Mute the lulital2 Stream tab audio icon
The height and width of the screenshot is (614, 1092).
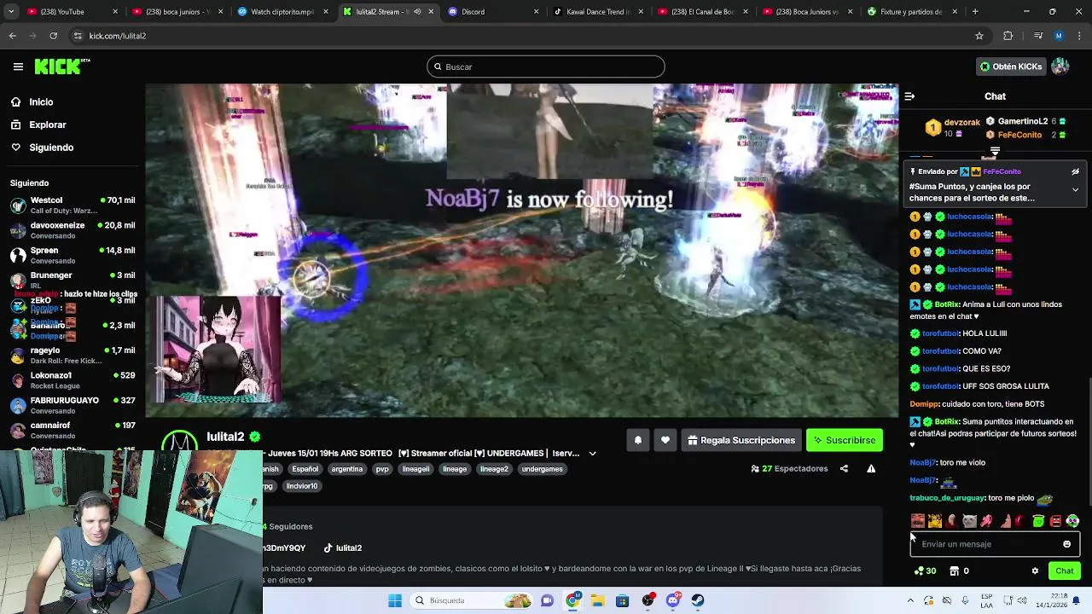[417, 12]
